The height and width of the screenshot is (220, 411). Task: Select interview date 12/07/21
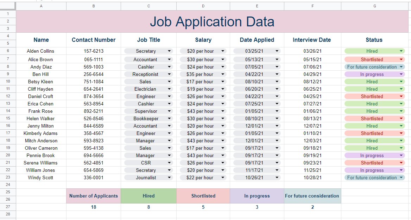tap(312, 126)
